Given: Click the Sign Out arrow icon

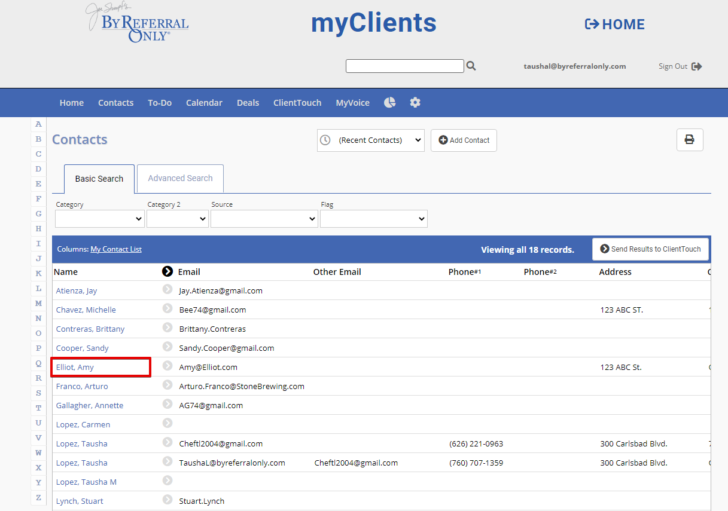Looking at the screenshot, I should point(697,66).
